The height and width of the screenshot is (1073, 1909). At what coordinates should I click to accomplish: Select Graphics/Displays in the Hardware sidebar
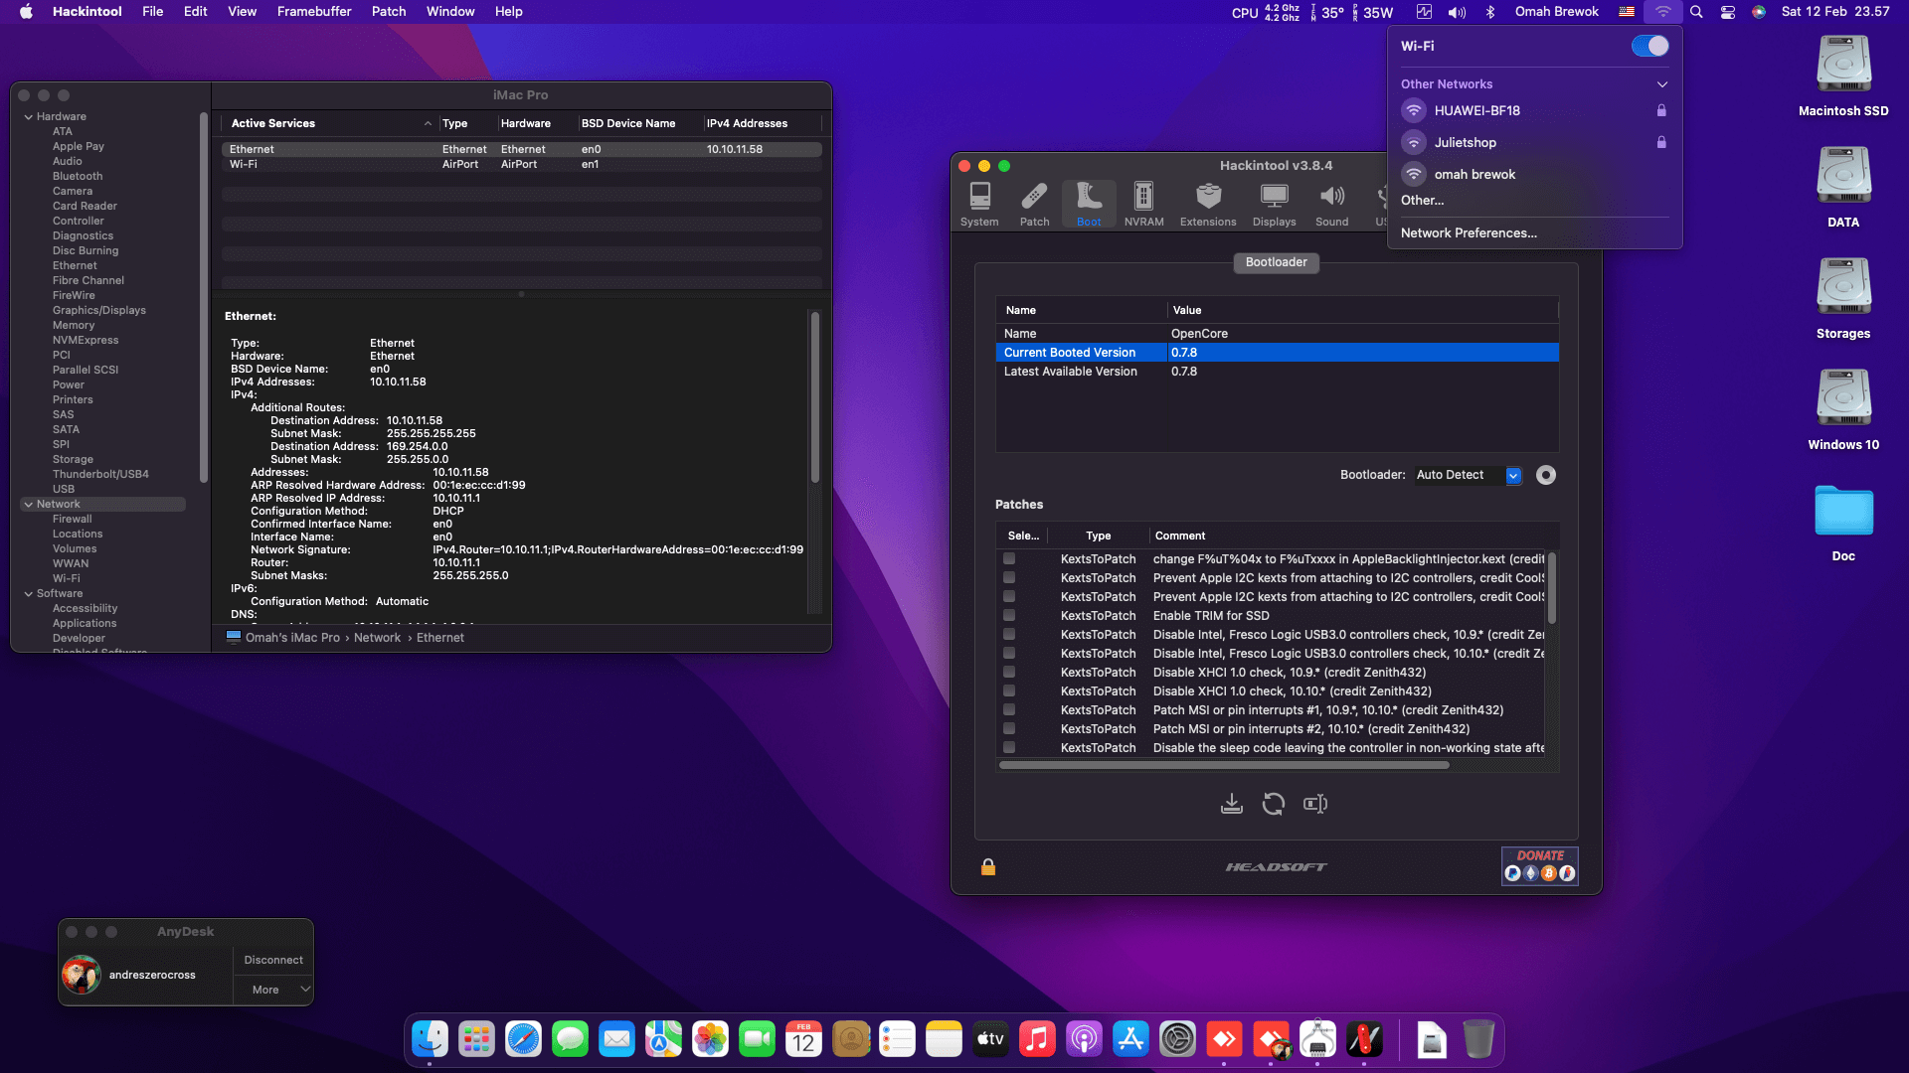point(99,311)
